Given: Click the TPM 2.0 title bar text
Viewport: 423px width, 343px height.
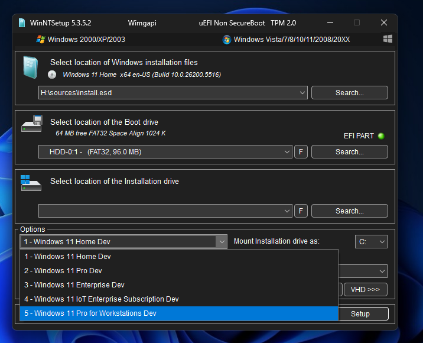Looking at the screenshot, I should (283, 23).
